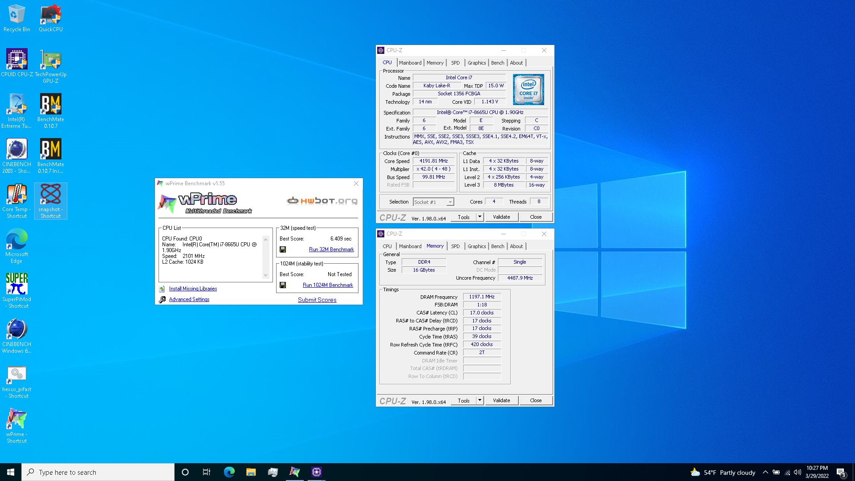Show hidden tray icons chevron
This screenshot has width=855, height=481.
click(x=765, y=473)
